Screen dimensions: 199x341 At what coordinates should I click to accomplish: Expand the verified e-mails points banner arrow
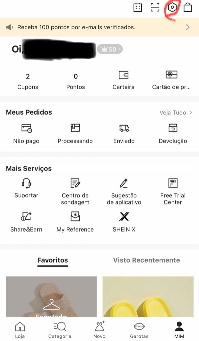[x=188, y=27]
